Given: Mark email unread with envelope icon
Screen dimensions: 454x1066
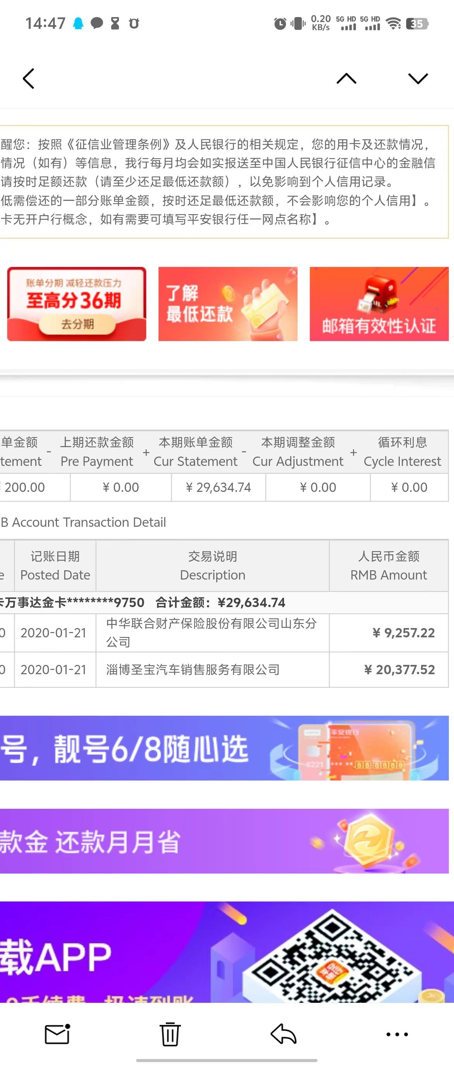Looking at the screenshot, I should click(x=57, y=1034).
